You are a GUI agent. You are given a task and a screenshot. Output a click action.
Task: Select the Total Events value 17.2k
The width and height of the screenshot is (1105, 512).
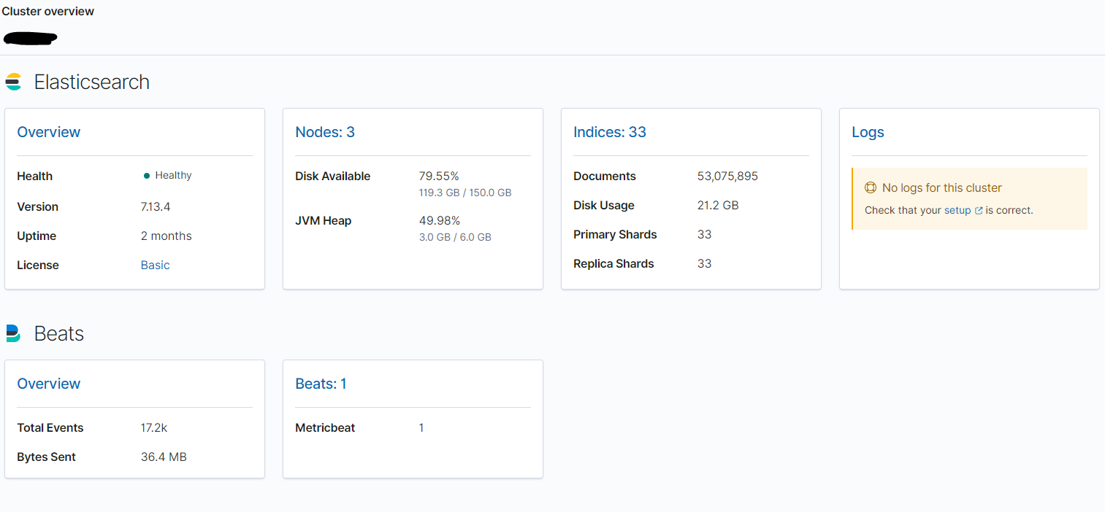[154, 427]
